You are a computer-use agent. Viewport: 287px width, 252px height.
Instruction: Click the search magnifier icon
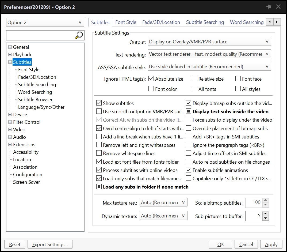point(78,35)
